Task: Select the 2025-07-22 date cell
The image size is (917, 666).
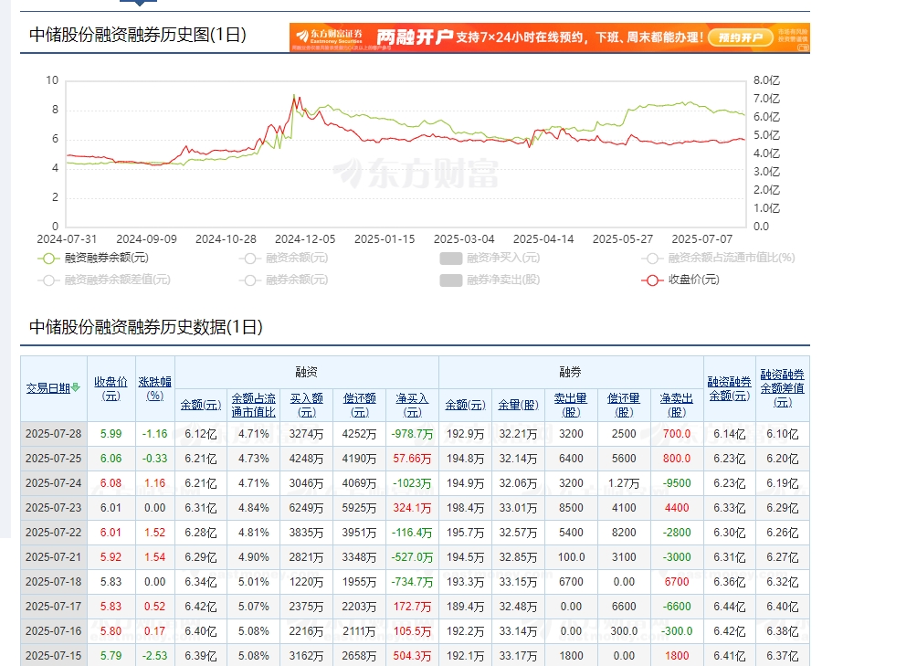Action: [x=54, y=533]
